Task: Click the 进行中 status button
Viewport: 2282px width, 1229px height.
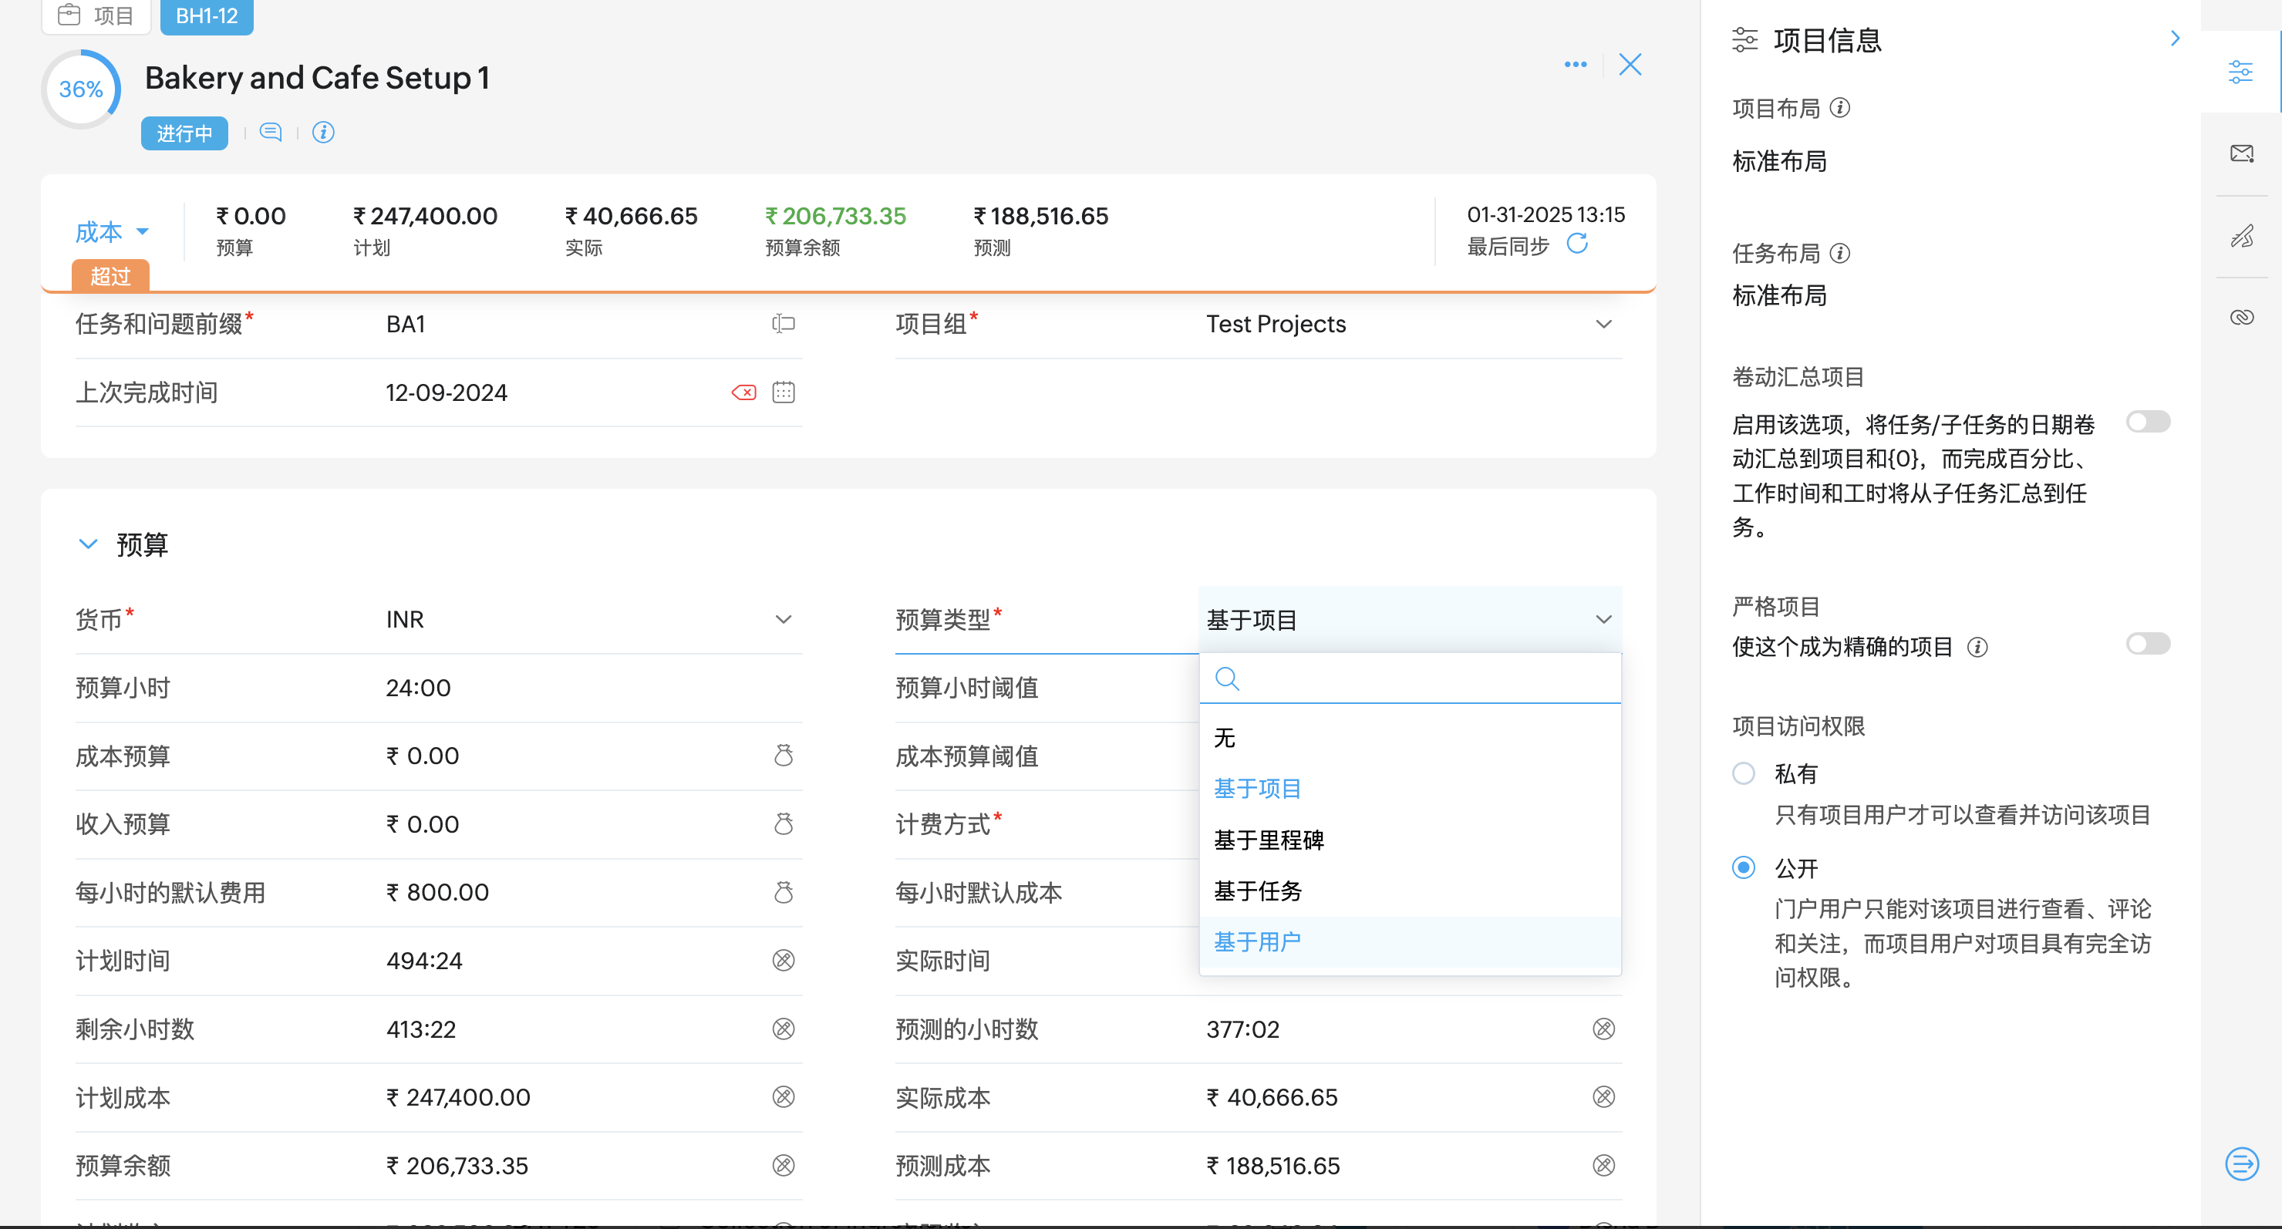Action: 184,133
